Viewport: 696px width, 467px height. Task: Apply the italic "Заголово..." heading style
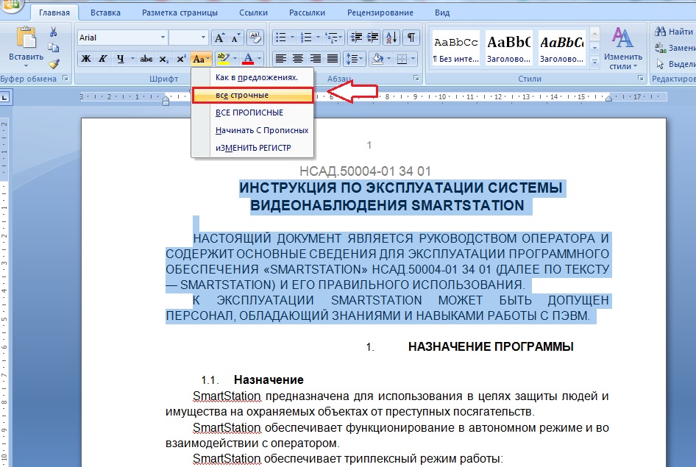tap(562, 49)
